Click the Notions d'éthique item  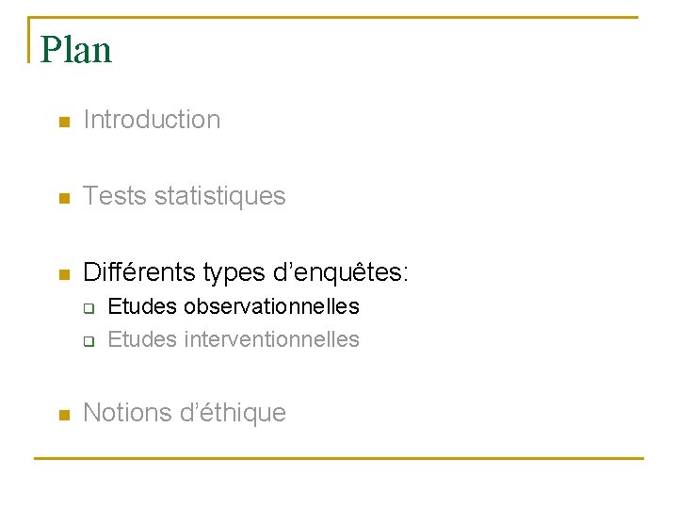(x=184, y=413)
